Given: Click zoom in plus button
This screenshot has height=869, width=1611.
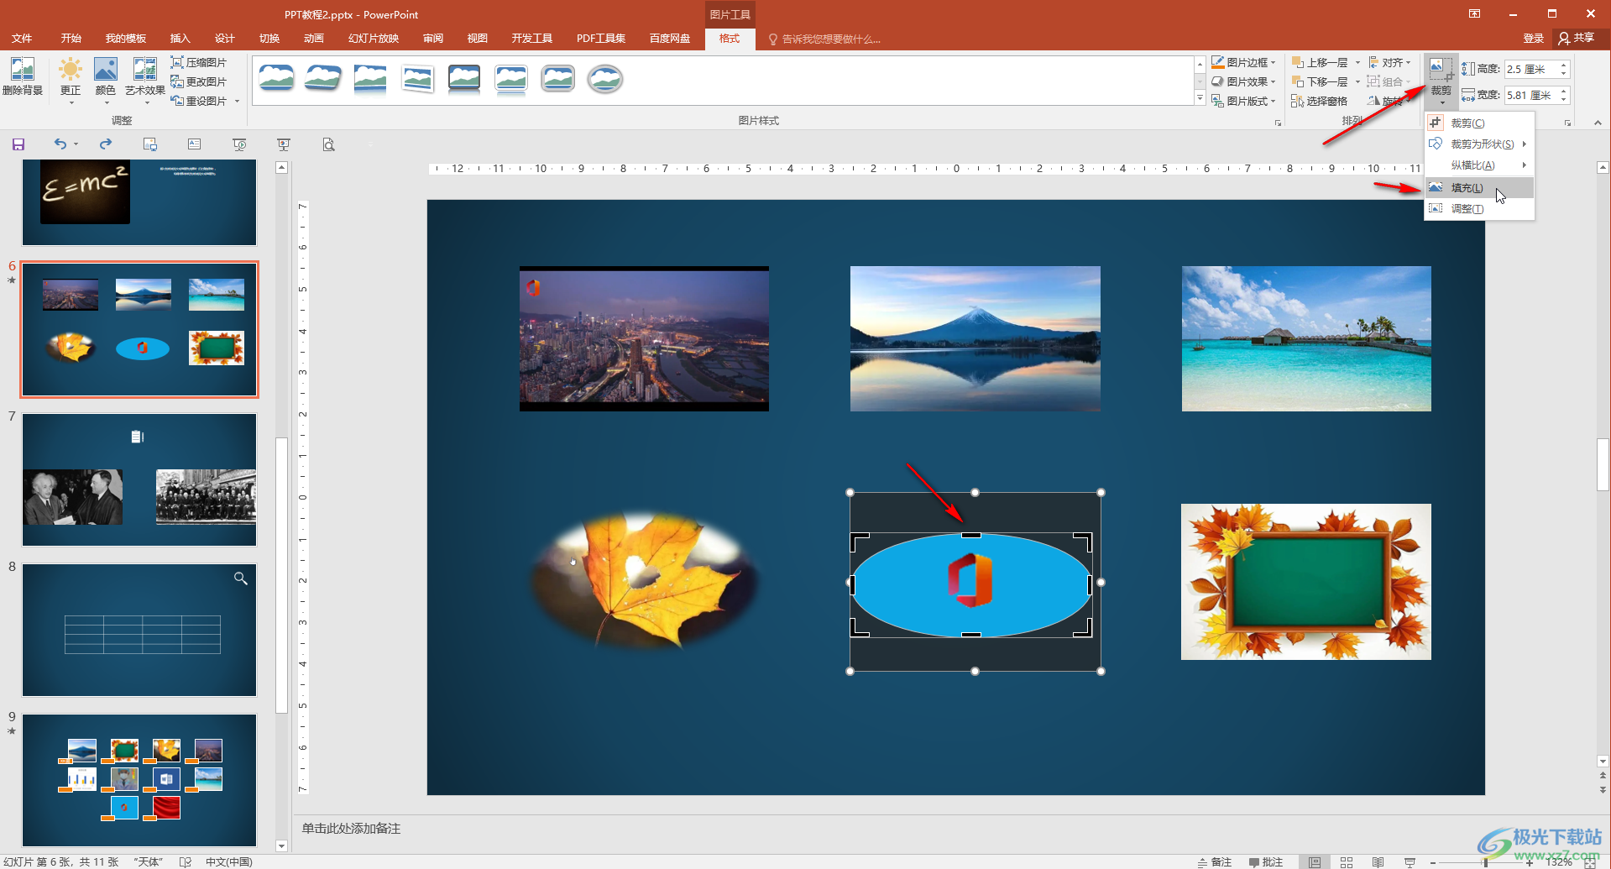Looking at the screenshot, I should point(1530,862).
